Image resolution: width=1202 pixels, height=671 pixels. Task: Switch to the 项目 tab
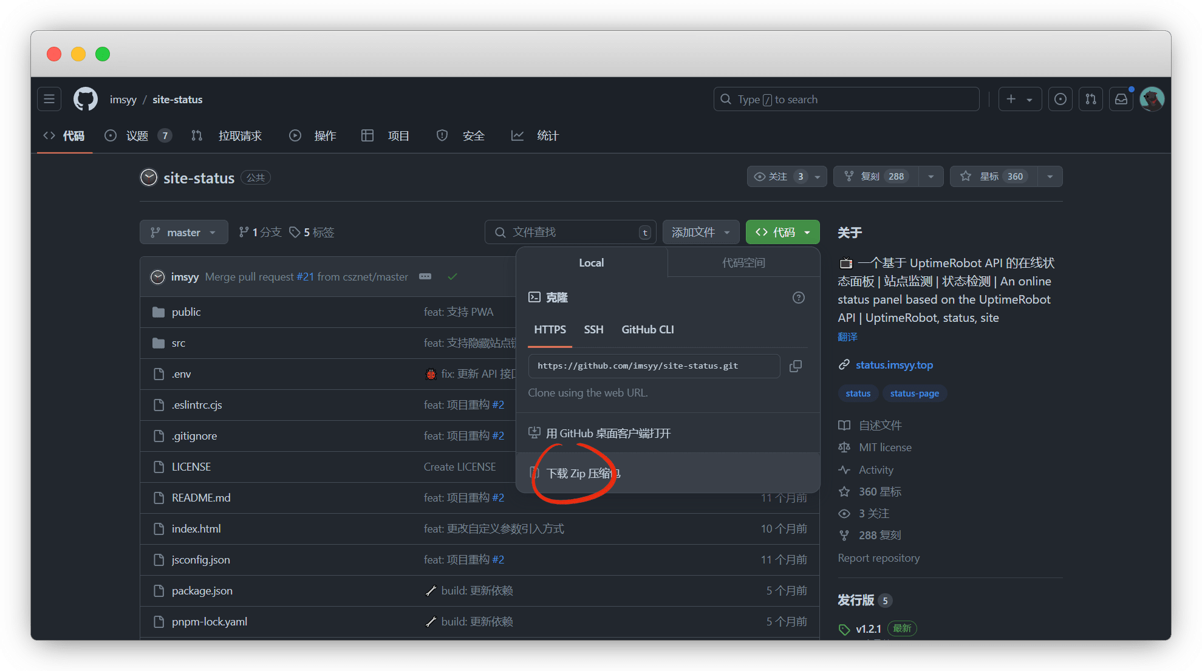click(x=385, y=136)
